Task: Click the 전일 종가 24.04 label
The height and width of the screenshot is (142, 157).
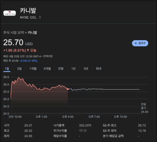Action: click(145, 108)
